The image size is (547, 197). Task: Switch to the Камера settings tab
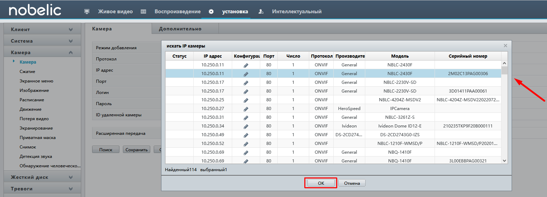tap(118, 29)
